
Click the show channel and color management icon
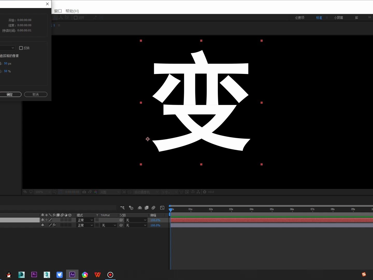point(95,192)
